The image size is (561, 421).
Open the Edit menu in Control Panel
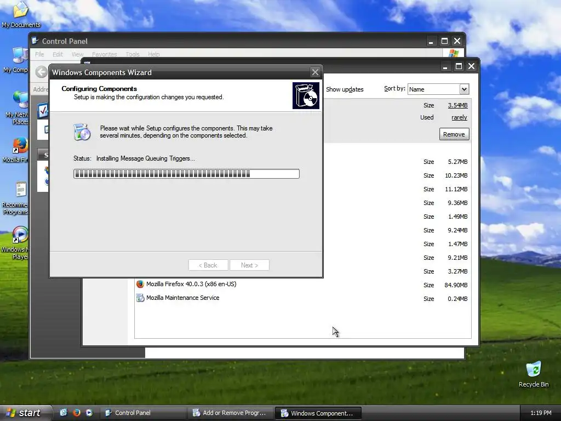(57, 54)
